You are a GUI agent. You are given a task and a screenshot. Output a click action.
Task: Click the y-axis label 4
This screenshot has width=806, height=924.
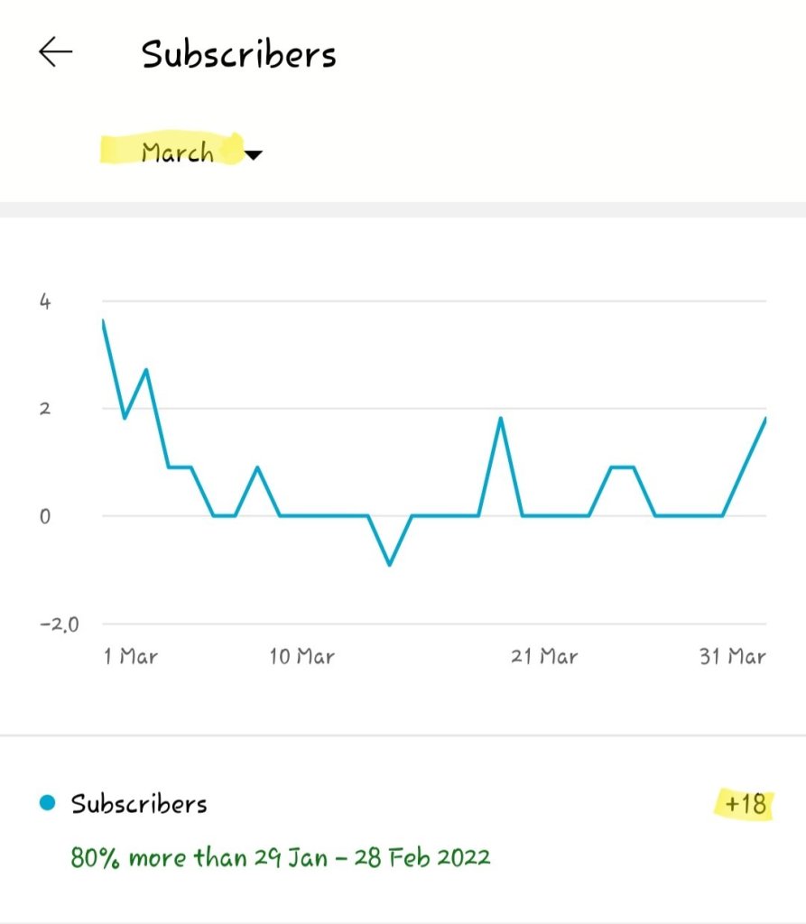45,301
